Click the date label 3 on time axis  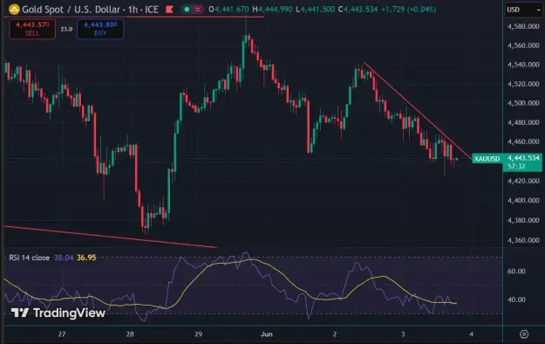[403, 334]
